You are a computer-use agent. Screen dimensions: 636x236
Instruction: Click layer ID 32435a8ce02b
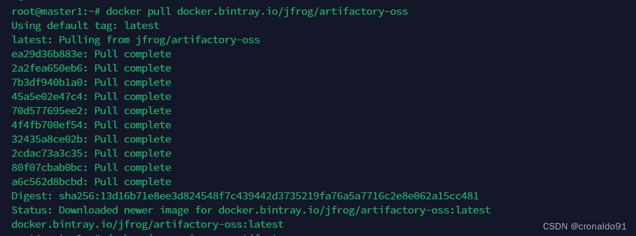[x=50, y=139]
